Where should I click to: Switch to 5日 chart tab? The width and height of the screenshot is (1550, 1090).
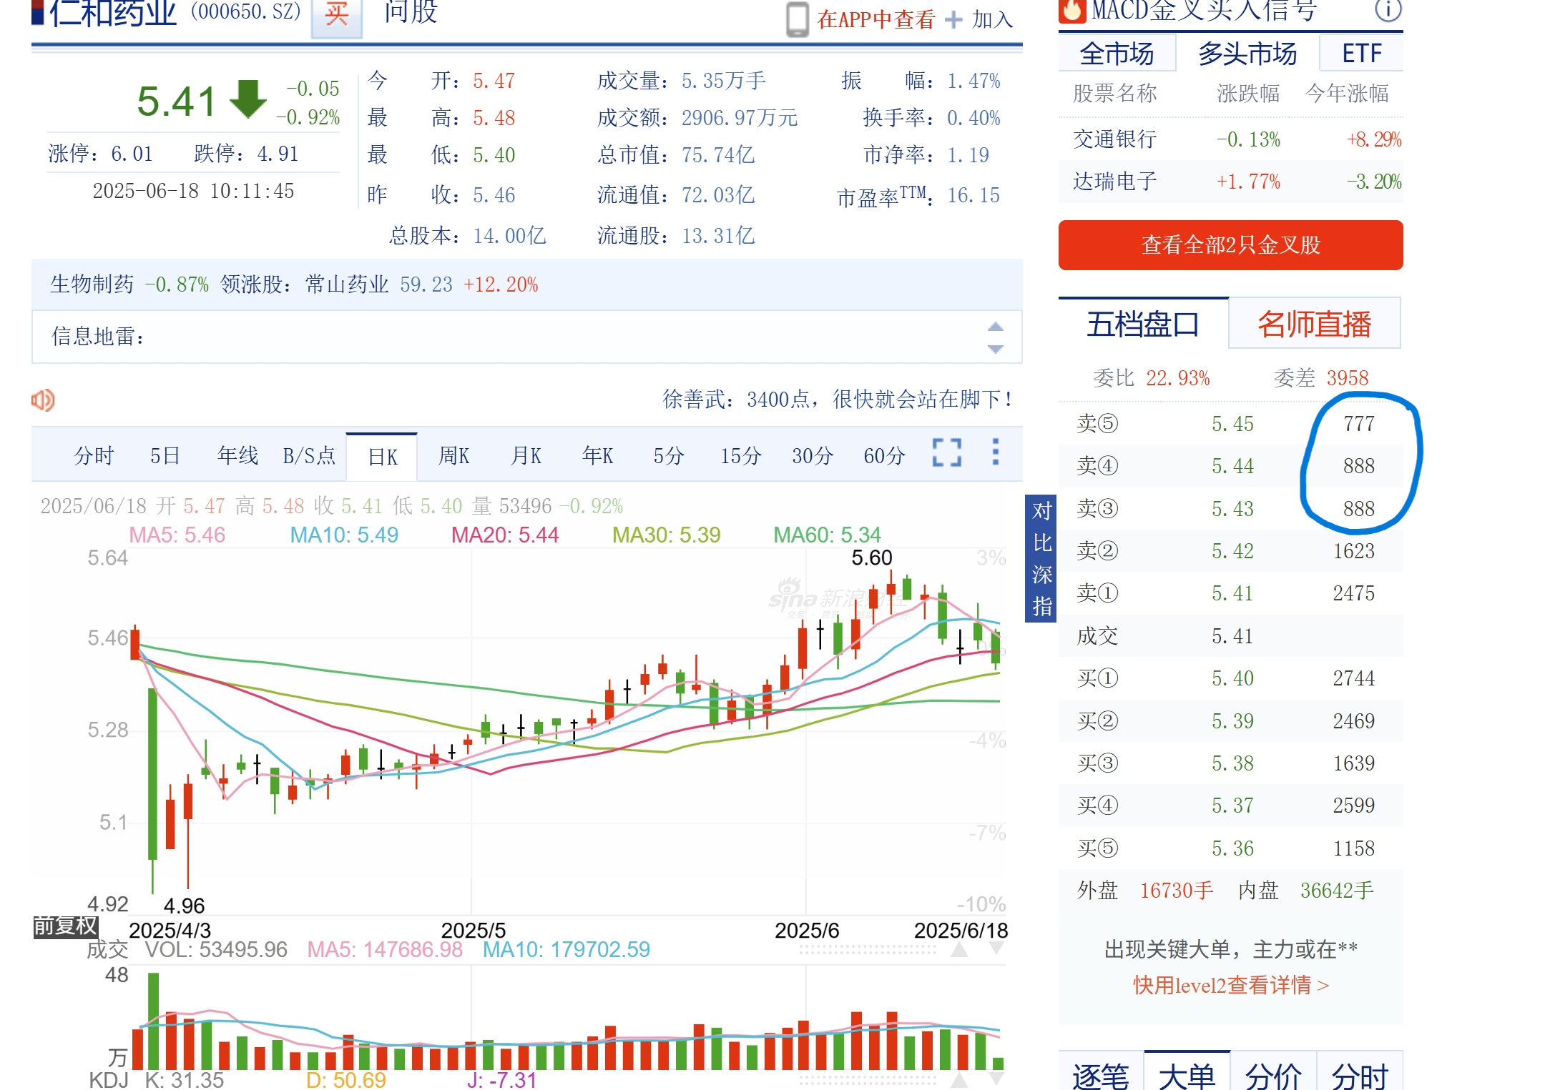coord(165,455)
